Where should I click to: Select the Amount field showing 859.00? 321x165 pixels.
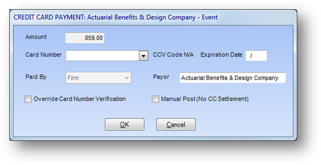[85, 38]
